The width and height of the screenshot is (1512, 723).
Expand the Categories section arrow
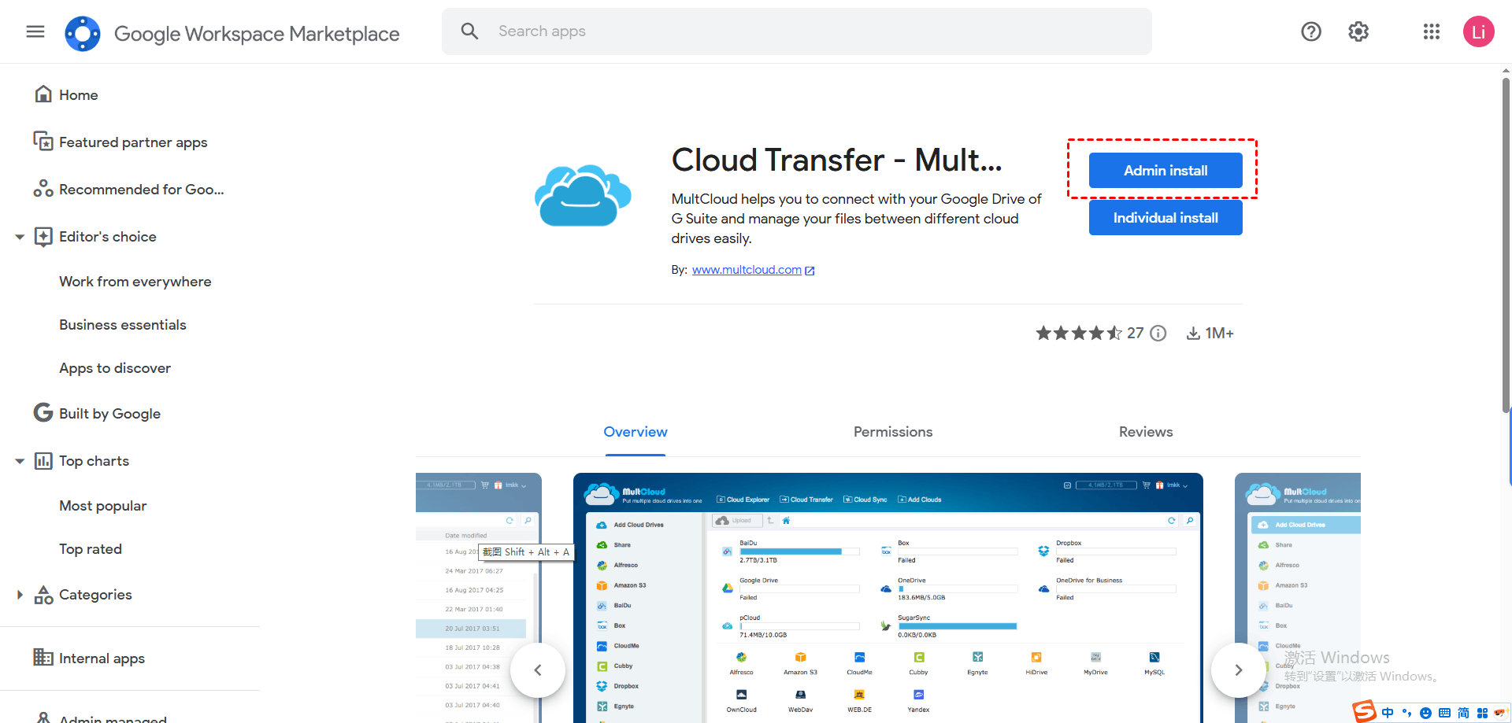(x=20, y=595)
